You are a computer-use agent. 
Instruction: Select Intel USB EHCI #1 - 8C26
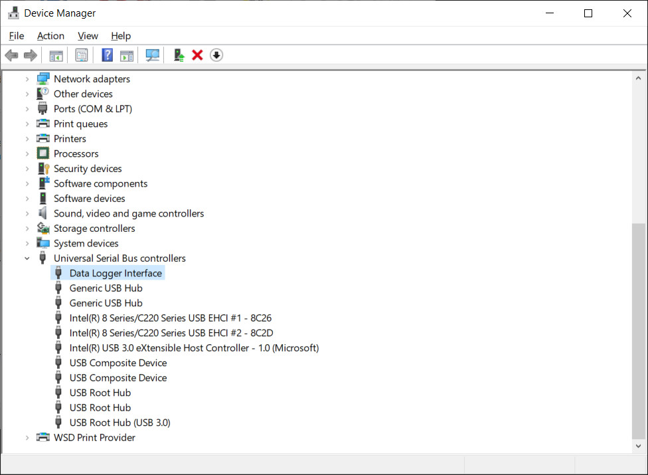coord(170,318)
